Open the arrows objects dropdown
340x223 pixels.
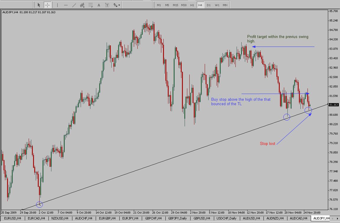pyautogui.click(x=116, y=5)
